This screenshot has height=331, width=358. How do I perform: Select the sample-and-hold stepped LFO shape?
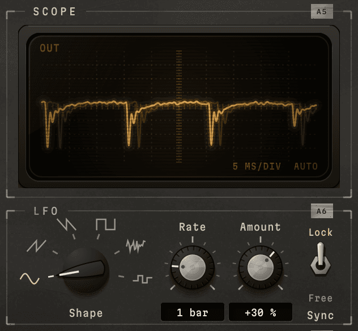coord(143,279)
